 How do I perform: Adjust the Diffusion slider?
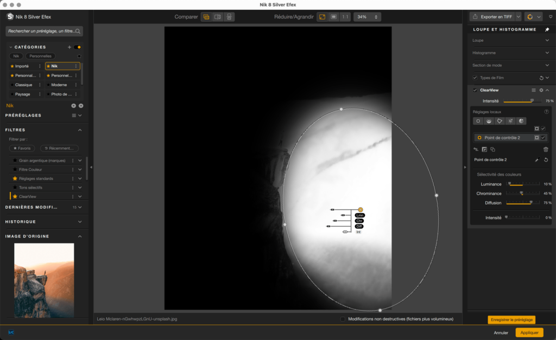(523, 203)
